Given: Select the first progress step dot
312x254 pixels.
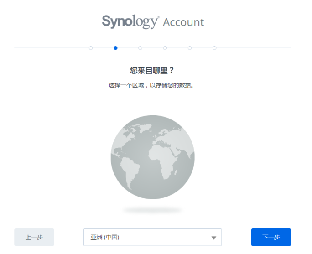Looking at the screenshot, I should point(91,48).
